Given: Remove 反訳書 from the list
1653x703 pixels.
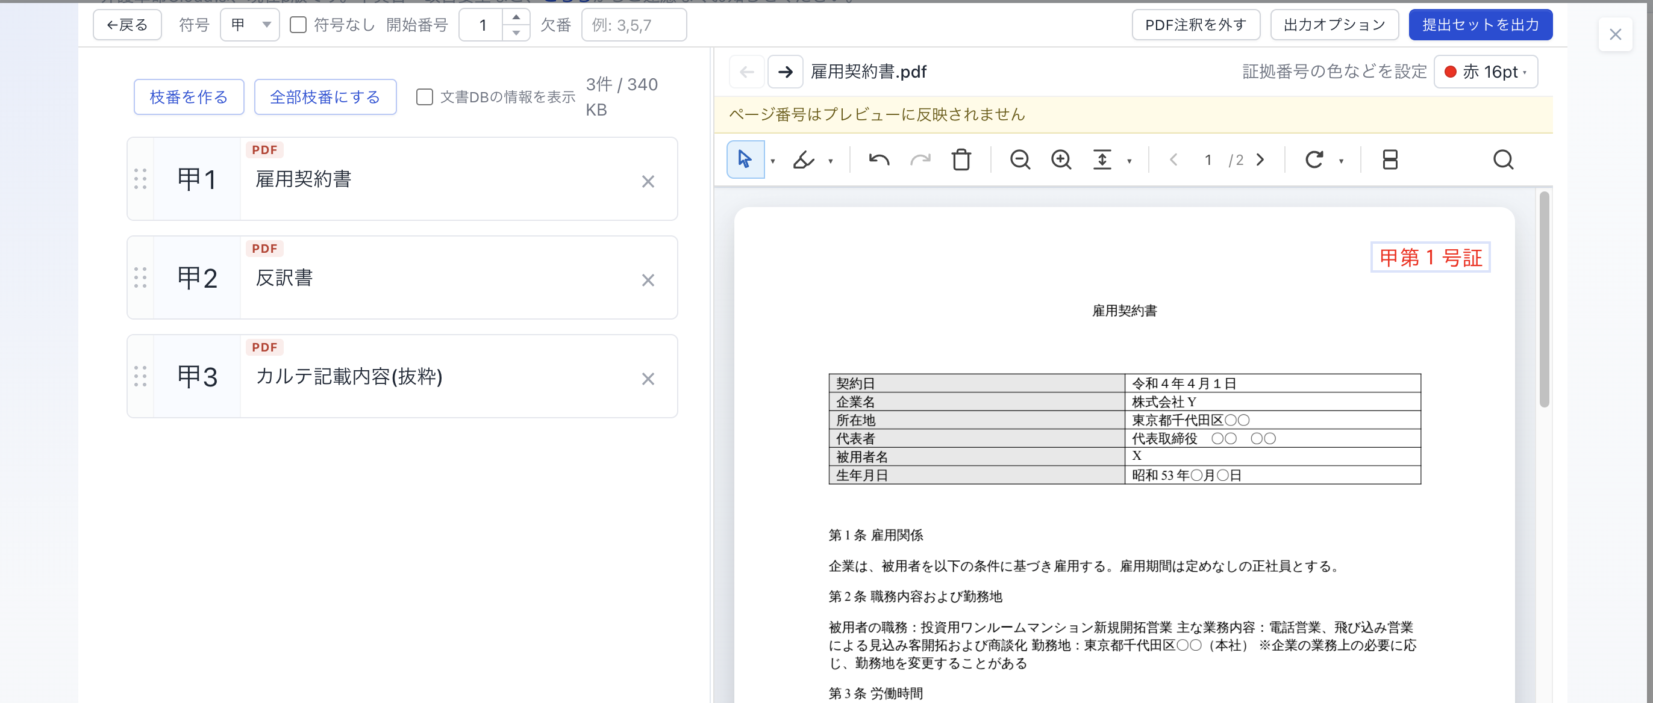Looking at the screenshot, I should [648, 280].
